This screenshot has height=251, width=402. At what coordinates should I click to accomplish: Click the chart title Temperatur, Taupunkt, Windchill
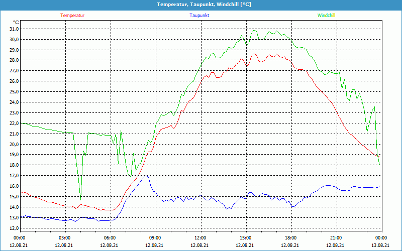[x=204, y=5]
